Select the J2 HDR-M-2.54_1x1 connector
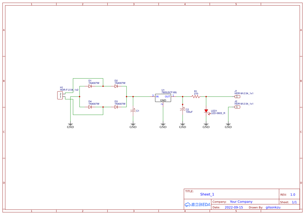Viewport: 305px width, 215px height. pos(237,107)
